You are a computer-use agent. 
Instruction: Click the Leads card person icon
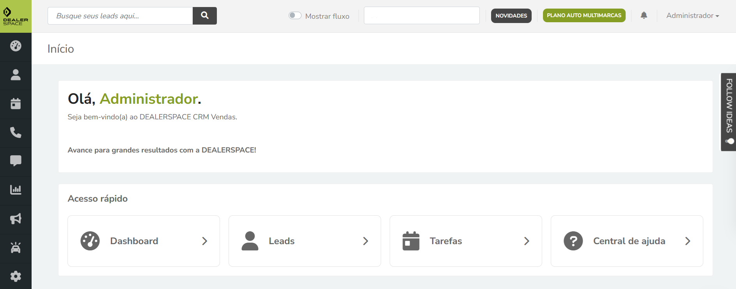(x=250, y=241)
